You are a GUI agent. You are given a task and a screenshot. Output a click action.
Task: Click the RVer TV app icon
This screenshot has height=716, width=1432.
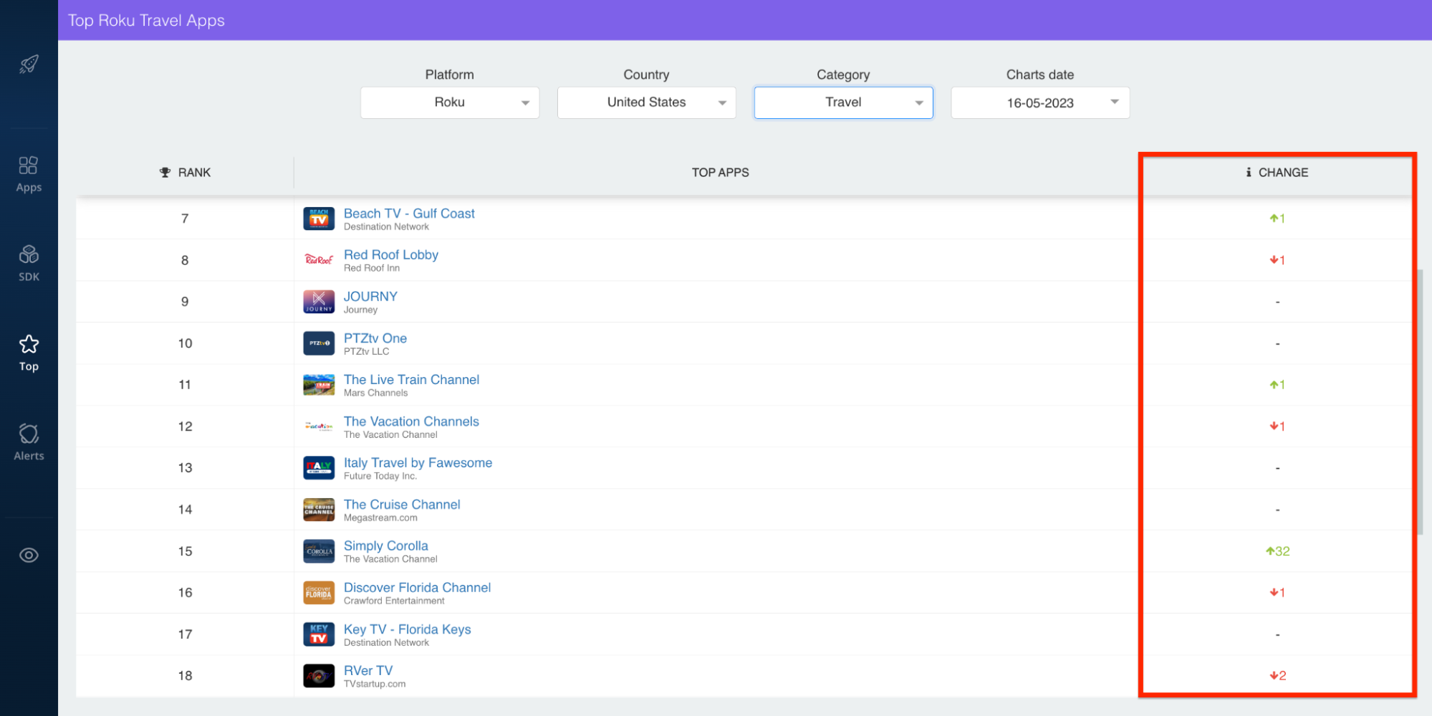coord(319,676)
